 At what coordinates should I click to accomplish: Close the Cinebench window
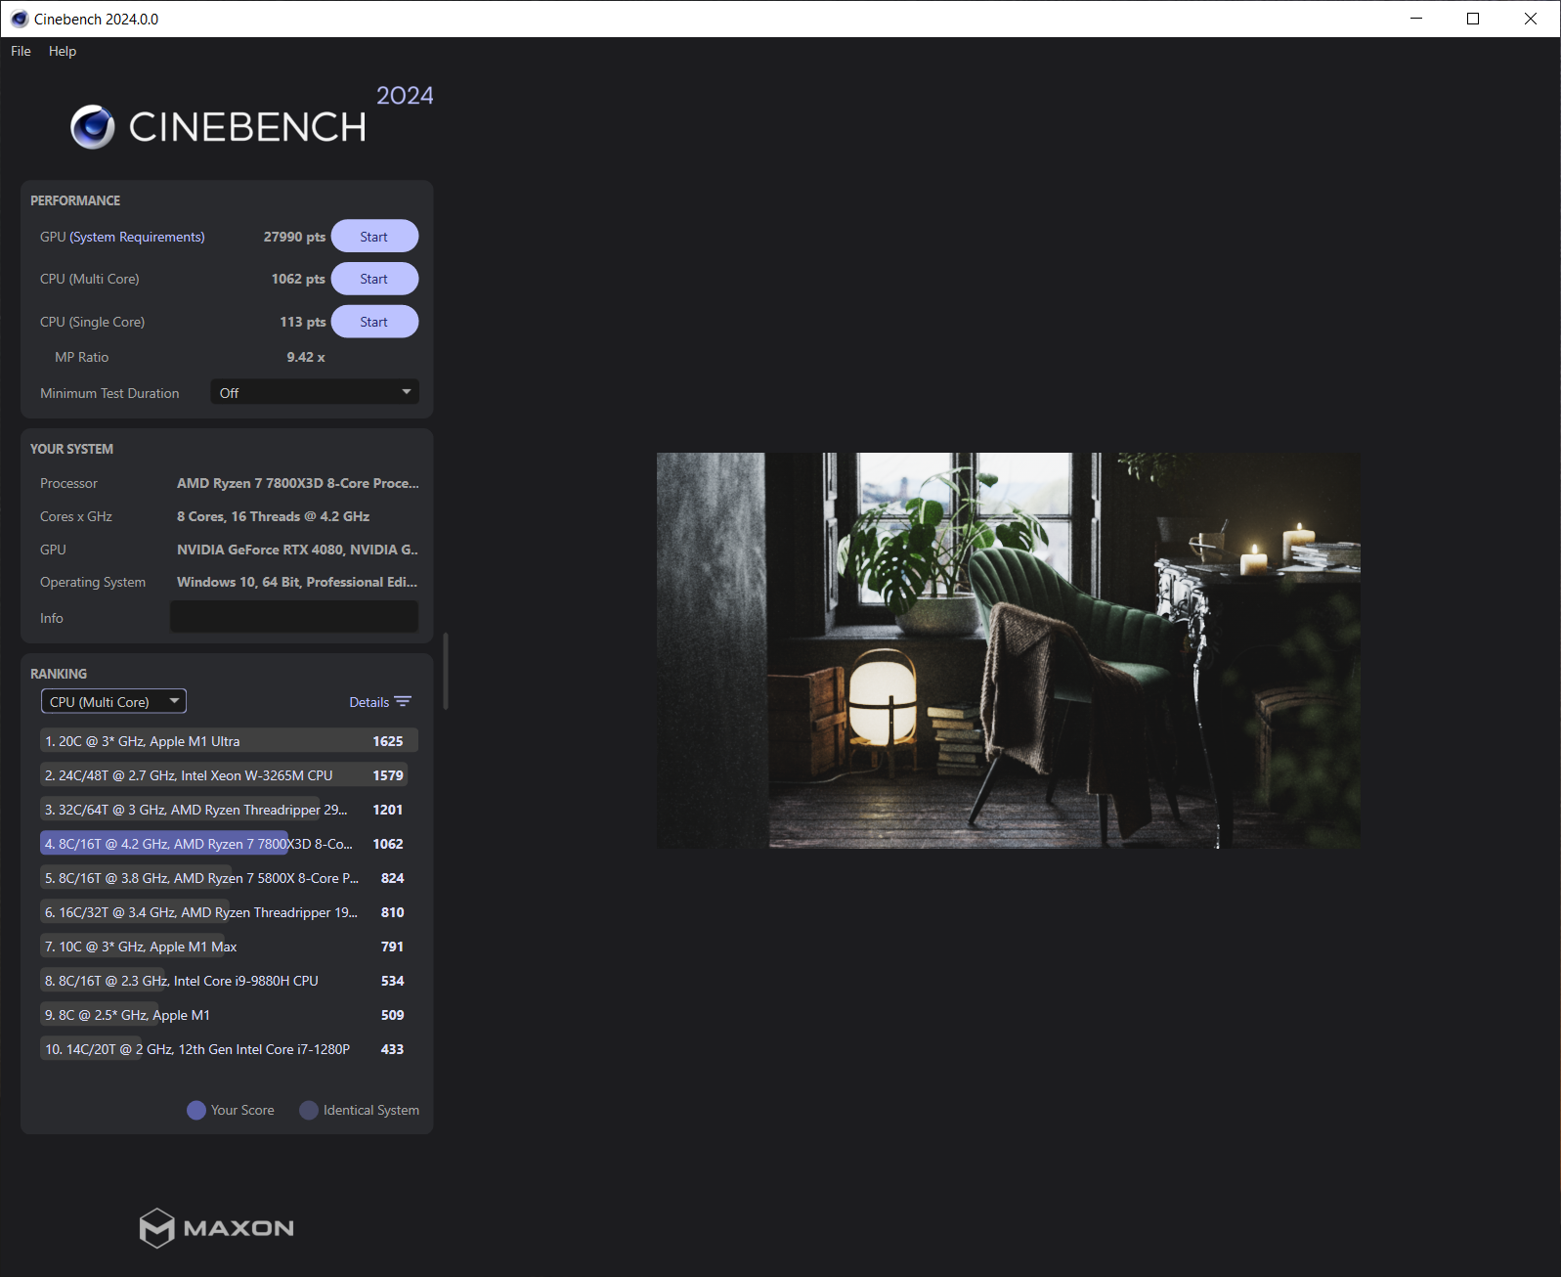tap(1531, 19)
